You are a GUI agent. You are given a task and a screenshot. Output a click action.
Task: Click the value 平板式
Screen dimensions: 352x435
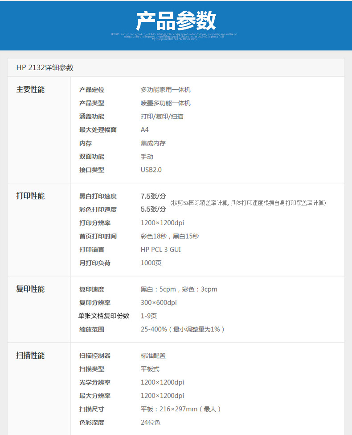pyautogui.click(x=150, y=369)
